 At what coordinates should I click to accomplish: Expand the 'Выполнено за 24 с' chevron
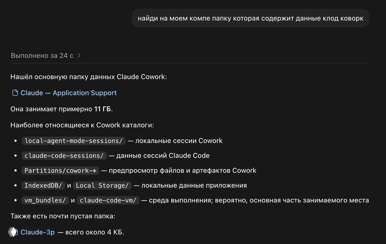coord(79,55)
